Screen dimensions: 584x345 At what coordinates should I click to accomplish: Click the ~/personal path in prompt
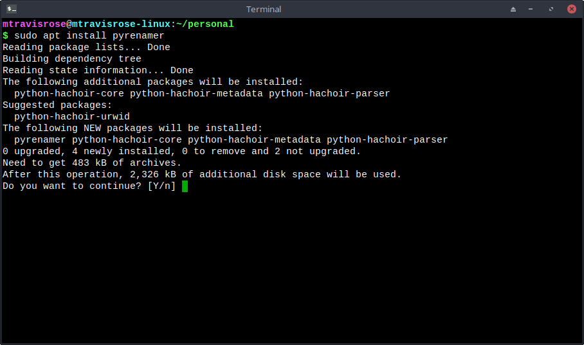click(x=205, y=24)
